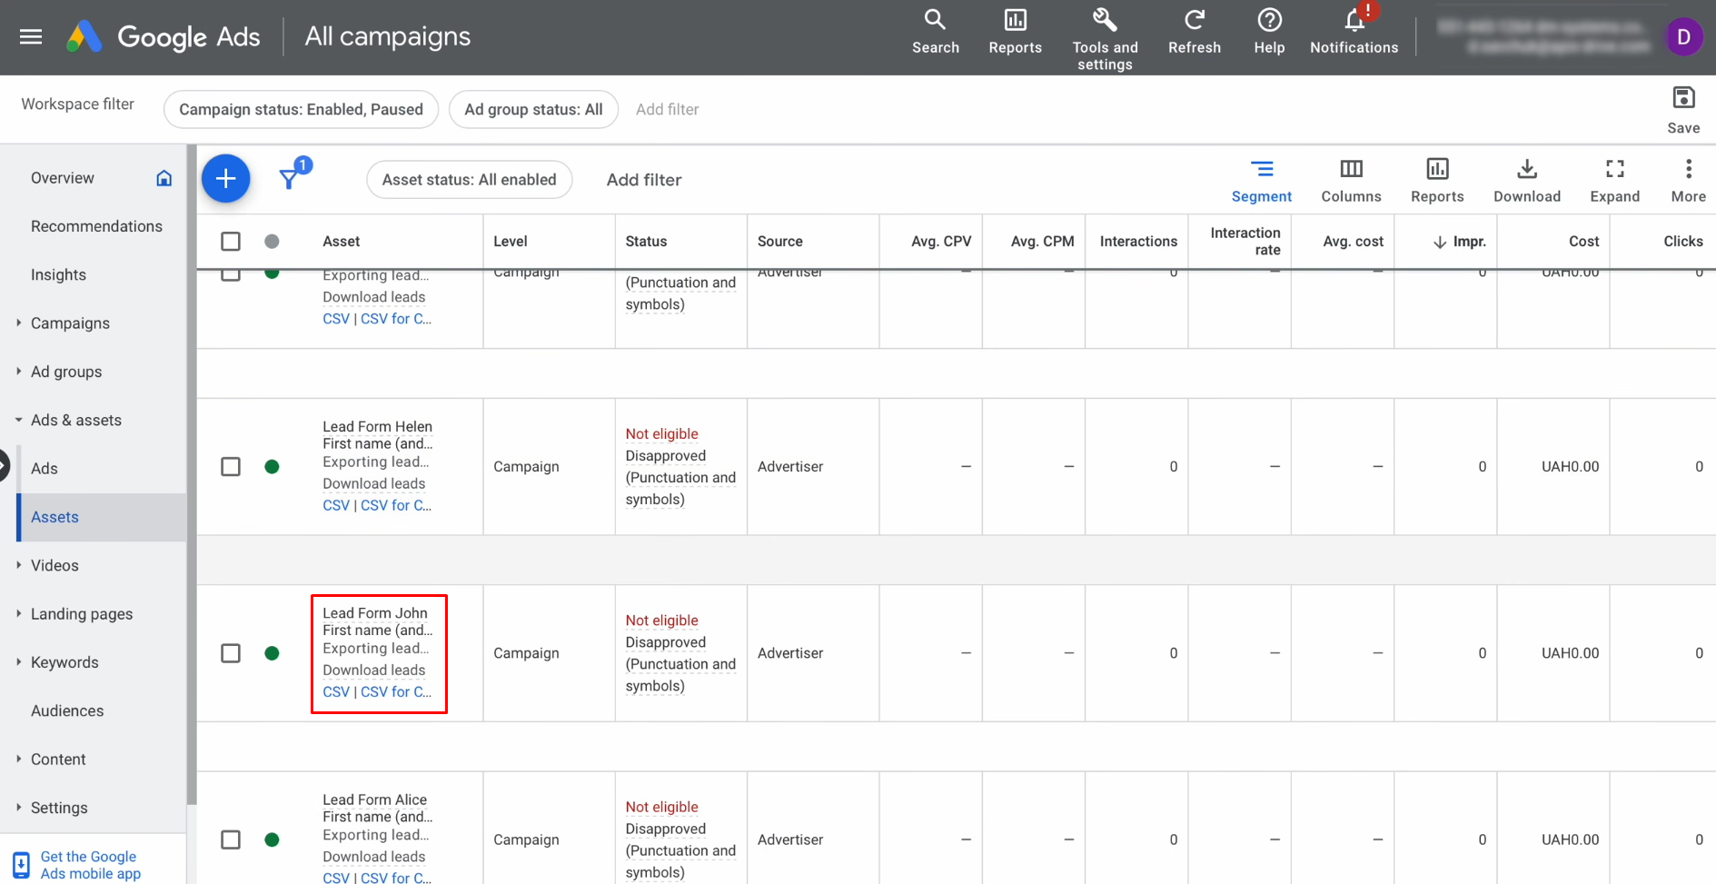
Task: Open the hamburger main menu
Action: point(31,36)
